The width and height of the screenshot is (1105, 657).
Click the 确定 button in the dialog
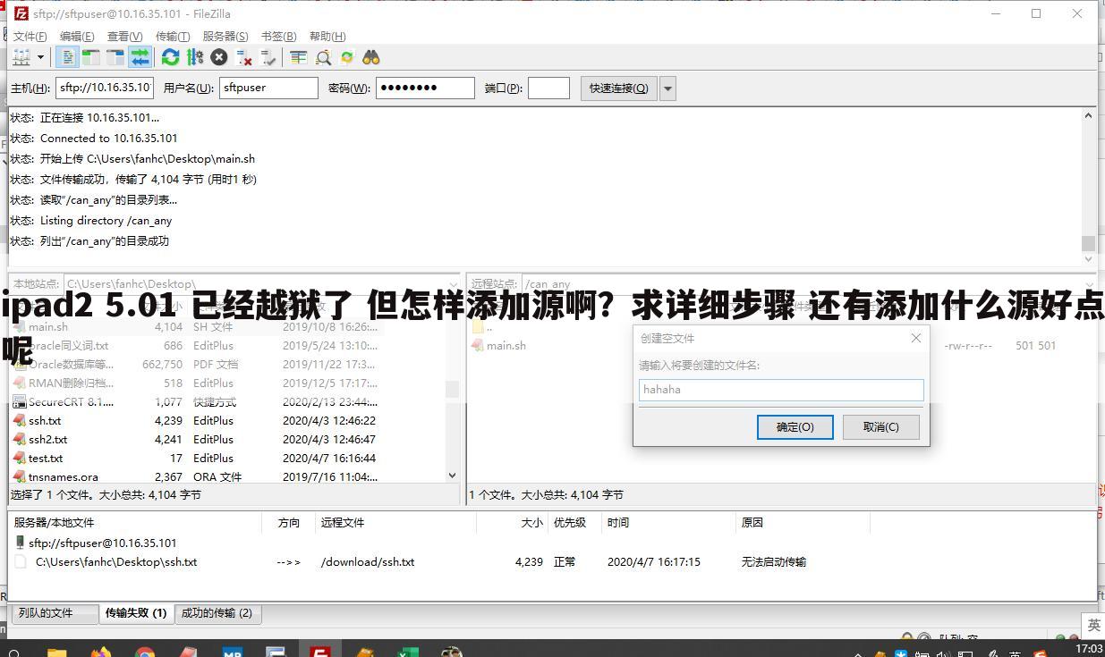(x=795, y=426)
